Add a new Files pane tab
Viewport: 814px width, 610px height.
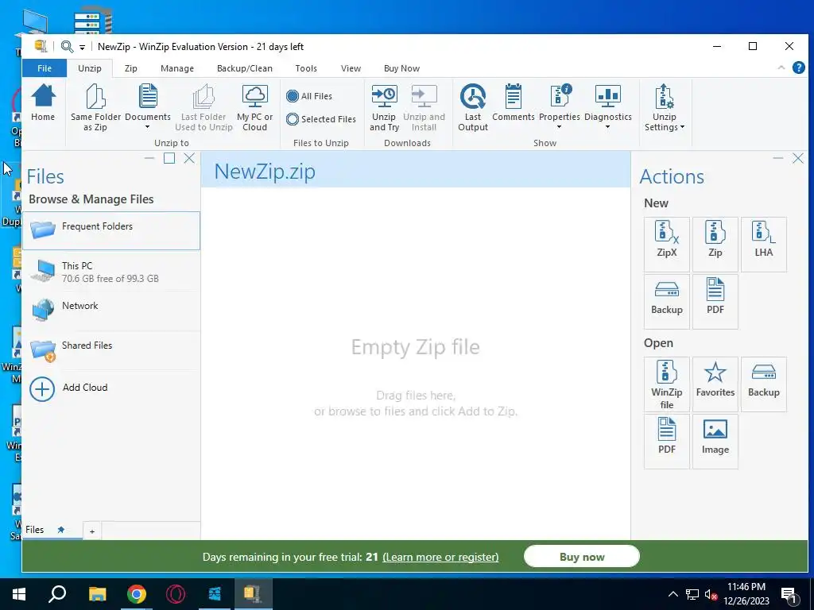pyautogui.click(x=92, y=531)
